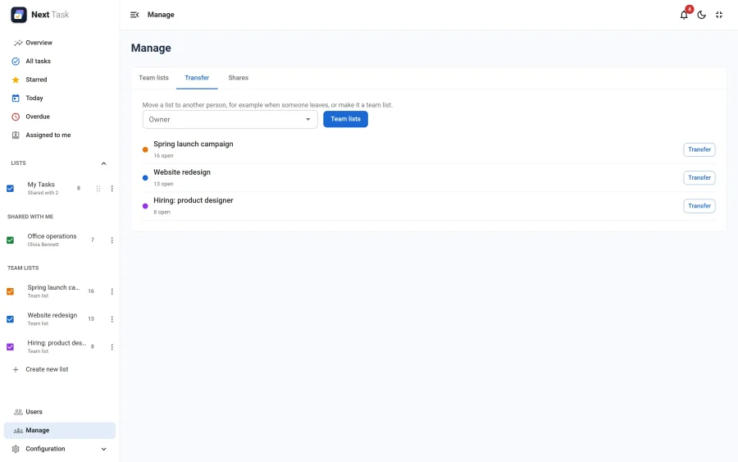Collapse sidebar with the menu toggle icon

coord(134,15)
